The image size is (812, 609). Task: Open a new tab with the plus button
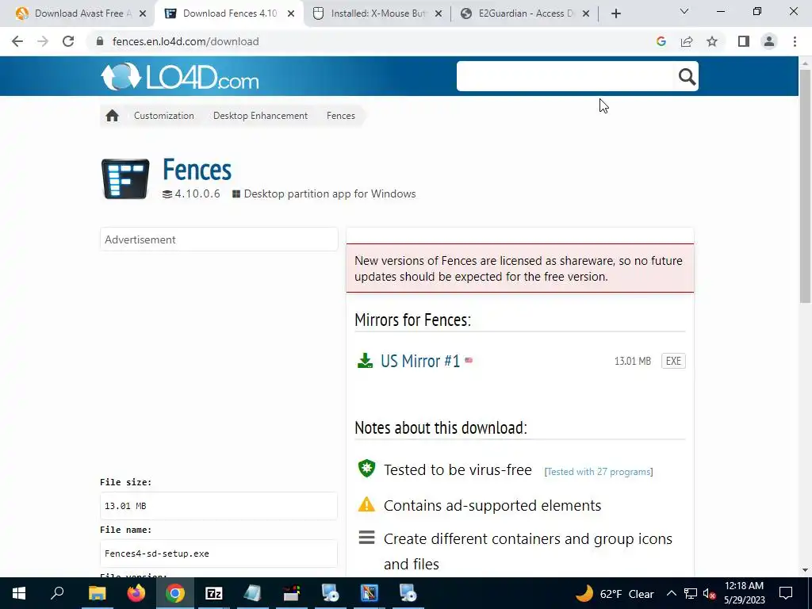[x=615, y=13]
